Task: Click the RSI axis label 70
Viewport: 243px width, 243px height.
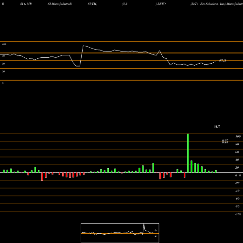Action: pyautogui.click(x=3, y=56)
